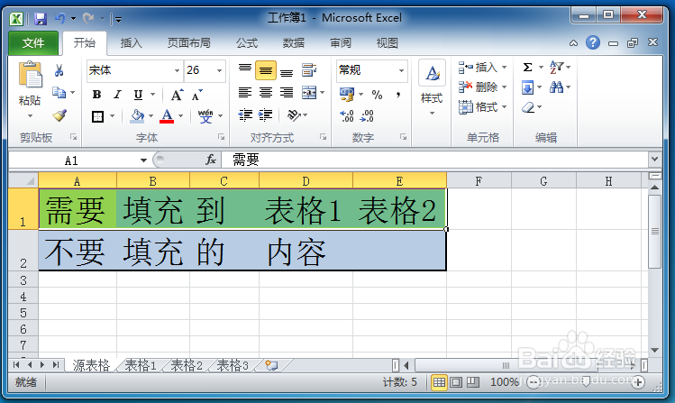Select cell A2 containing 不要

pos(78,251)
